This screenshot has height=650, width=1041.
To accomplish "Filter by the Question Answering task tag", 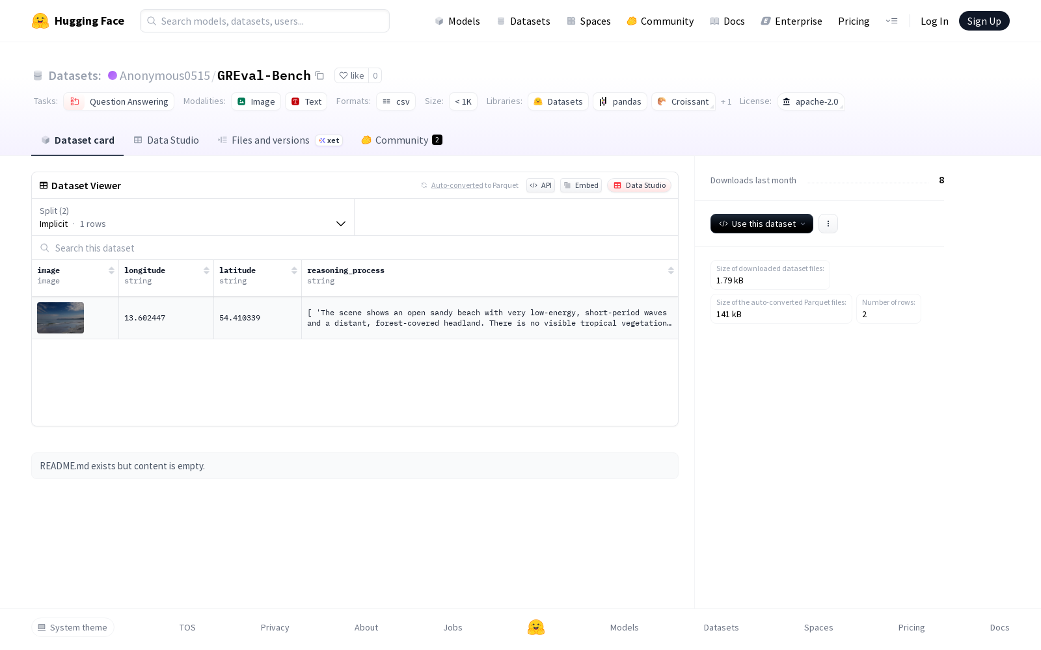I will click(x=119, y=101).
